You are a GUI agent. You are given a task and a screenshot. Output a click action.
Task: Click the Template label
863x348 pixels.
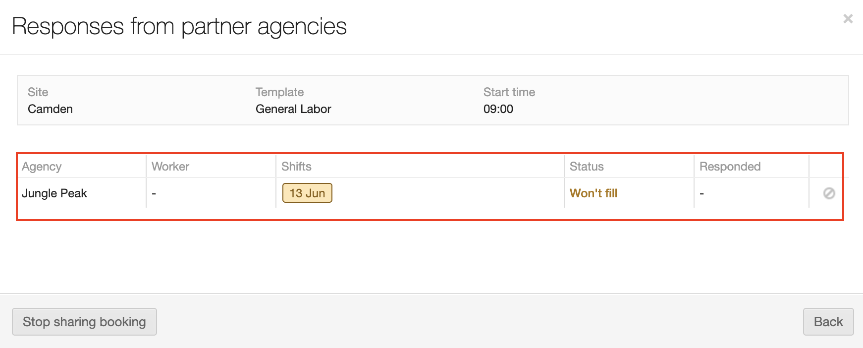pos(279,92)
